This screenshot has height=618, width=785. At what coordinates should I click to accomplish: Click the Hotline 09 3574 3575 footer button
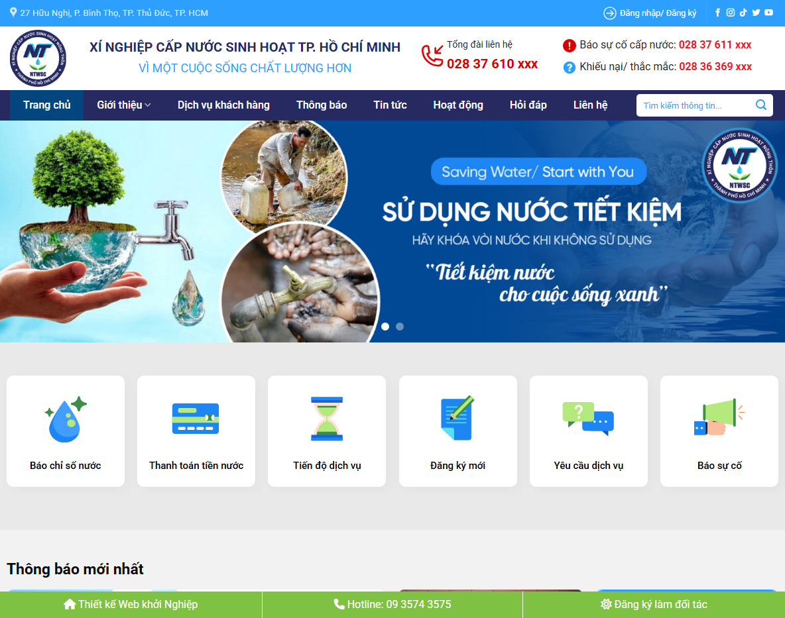[x=392, y=604]
